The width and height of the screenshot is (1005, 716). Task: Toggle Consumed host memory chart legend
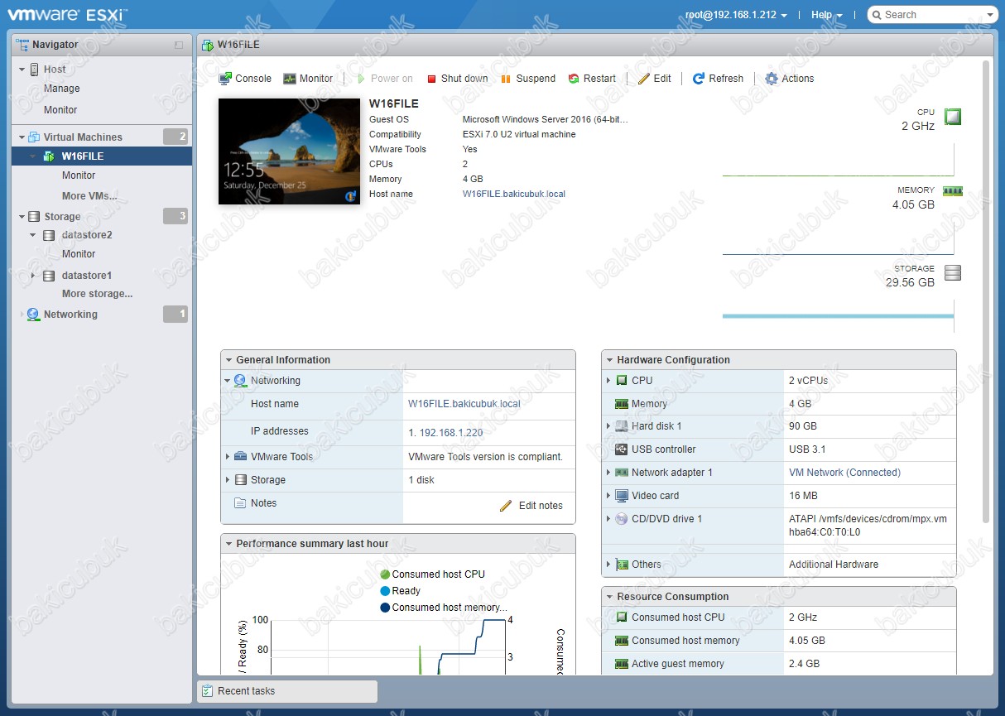click(443, 608)
